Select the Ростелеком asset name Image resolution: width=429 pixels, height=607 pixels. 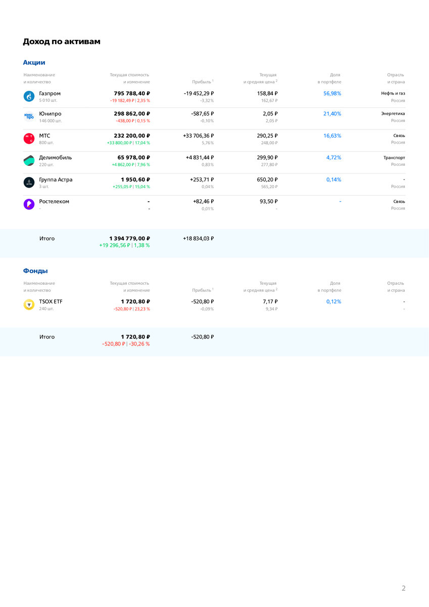54,201
